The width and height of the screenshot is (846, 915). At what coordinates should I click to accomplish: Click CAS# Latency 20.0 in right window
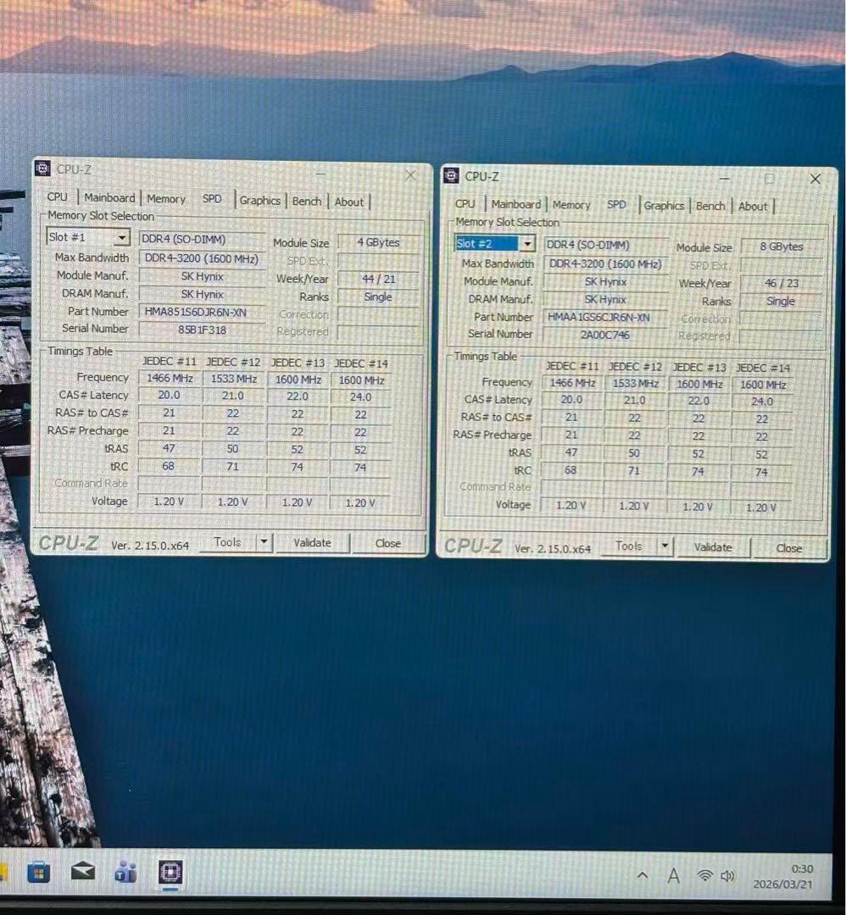[571, 400]
